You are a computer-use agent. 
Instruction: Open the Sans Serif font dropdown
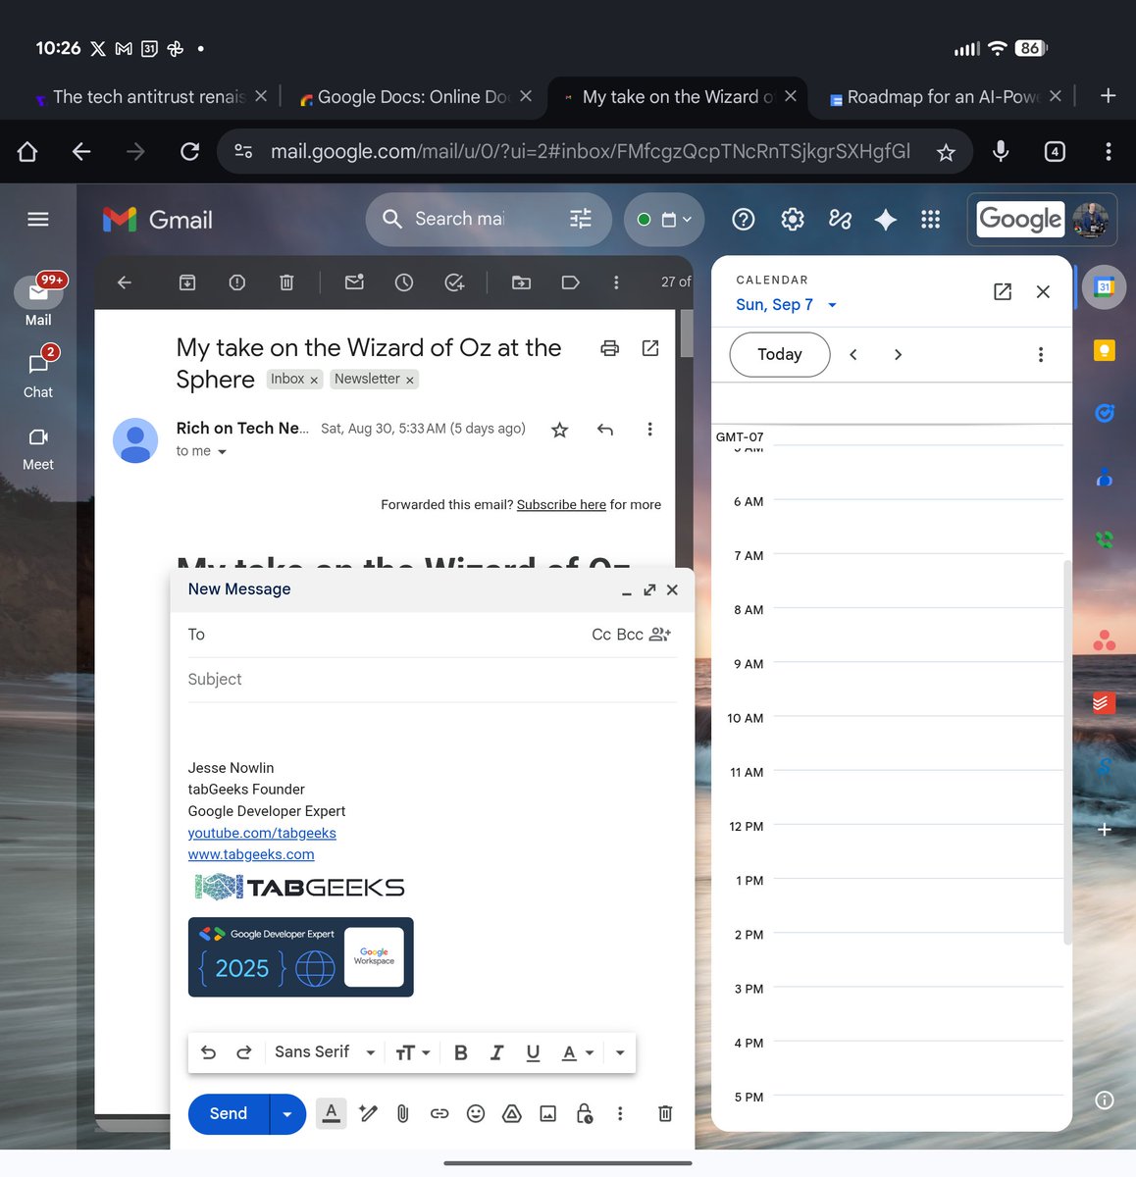tap(324, 1051)
